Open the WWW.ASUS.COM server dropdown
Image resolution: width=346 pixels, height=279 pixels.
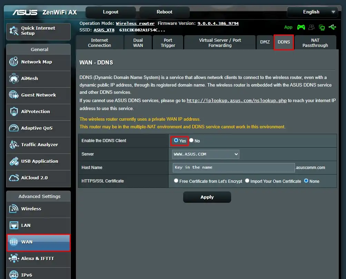click(206, 154)
